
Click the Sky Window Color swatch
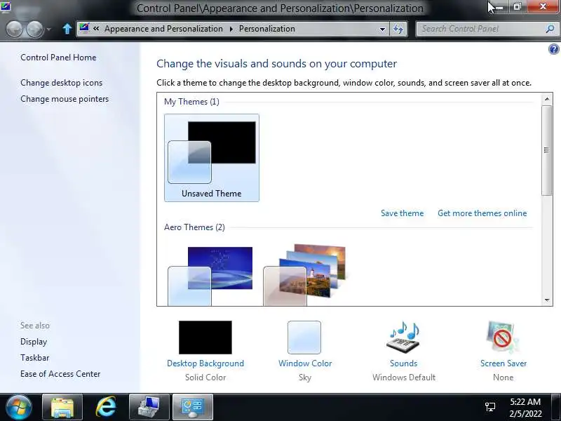(x=304, y=338)
